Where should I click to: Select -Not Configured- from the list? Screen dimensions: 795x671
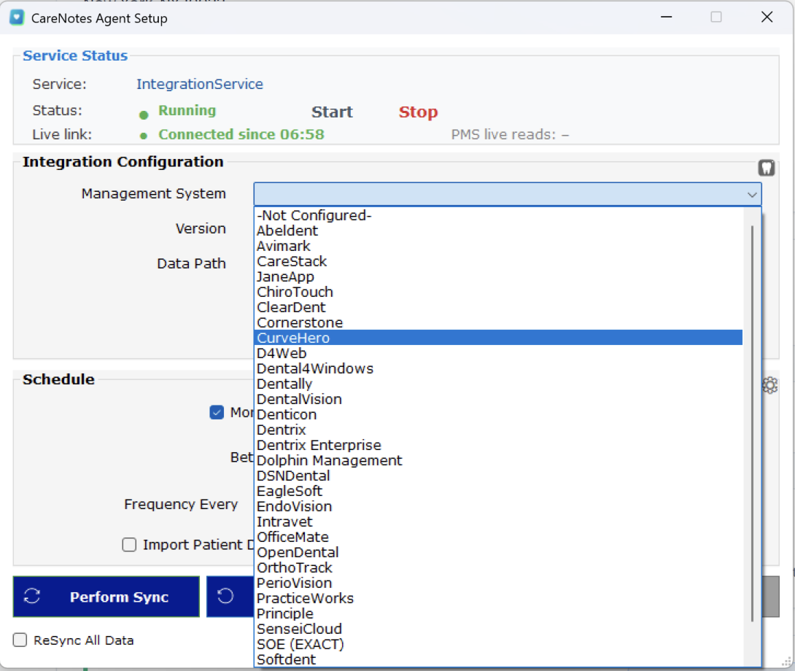point(498,216)
